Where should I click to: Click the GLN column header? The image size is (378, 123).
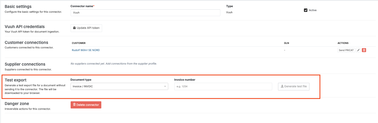click(x=286, y=43)
